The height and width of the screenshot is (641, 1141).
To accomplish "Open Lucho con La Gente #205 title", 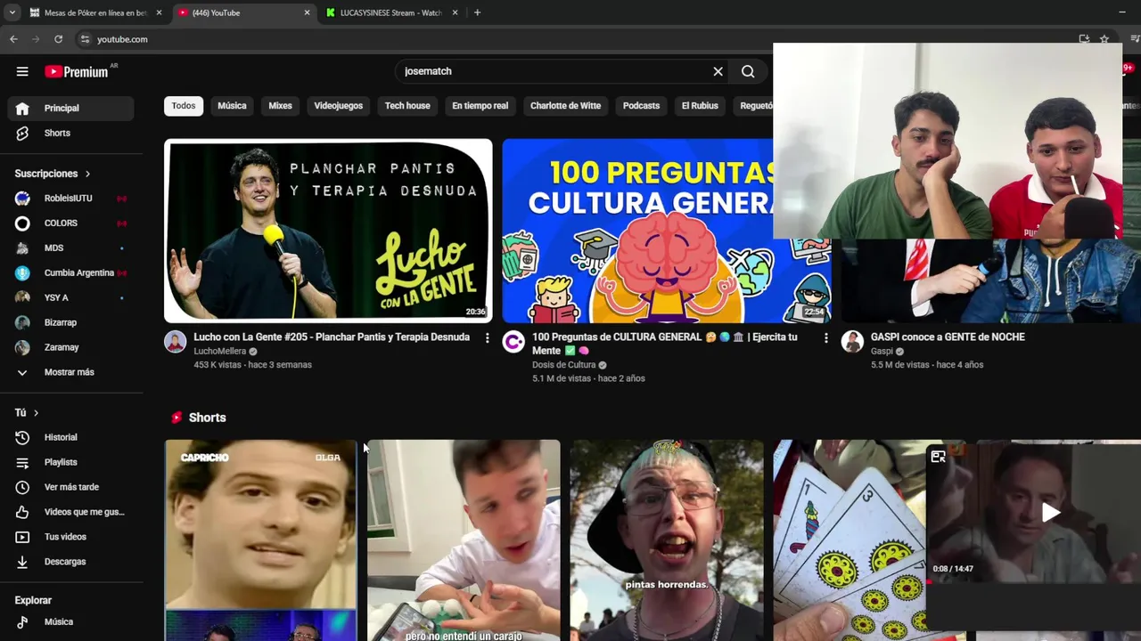I will click(x=332, y=337).
